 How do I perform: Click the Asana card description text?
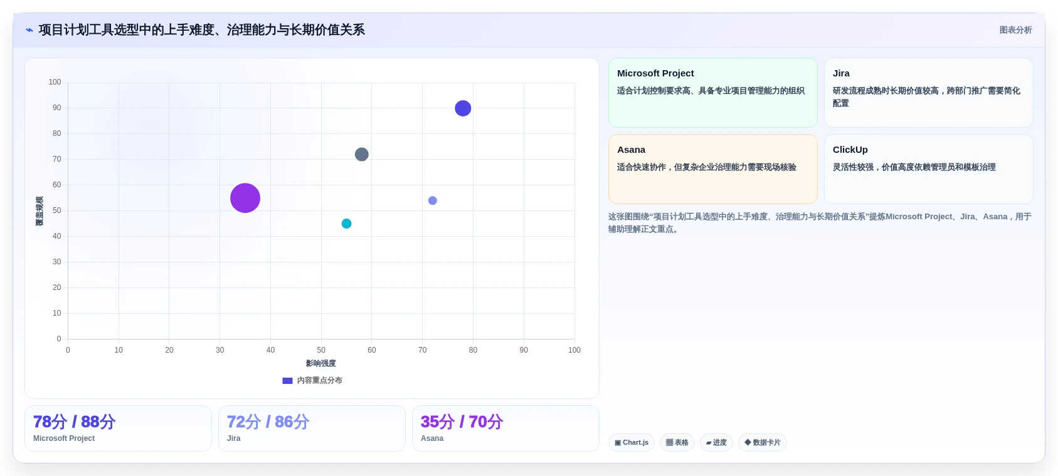707,167
